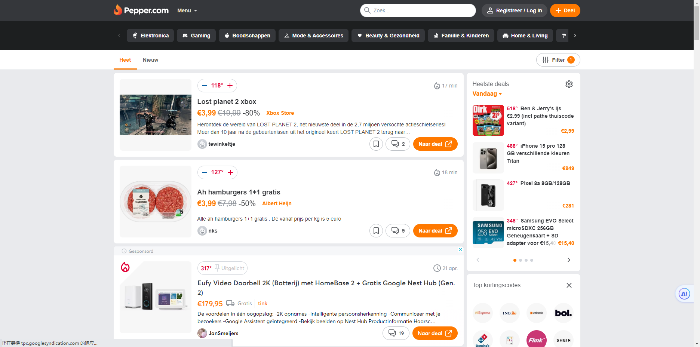This screenshot has height=347, width=700.
Task: Bookmark the Ah hamburgers deal
Action: click(376, 231)
